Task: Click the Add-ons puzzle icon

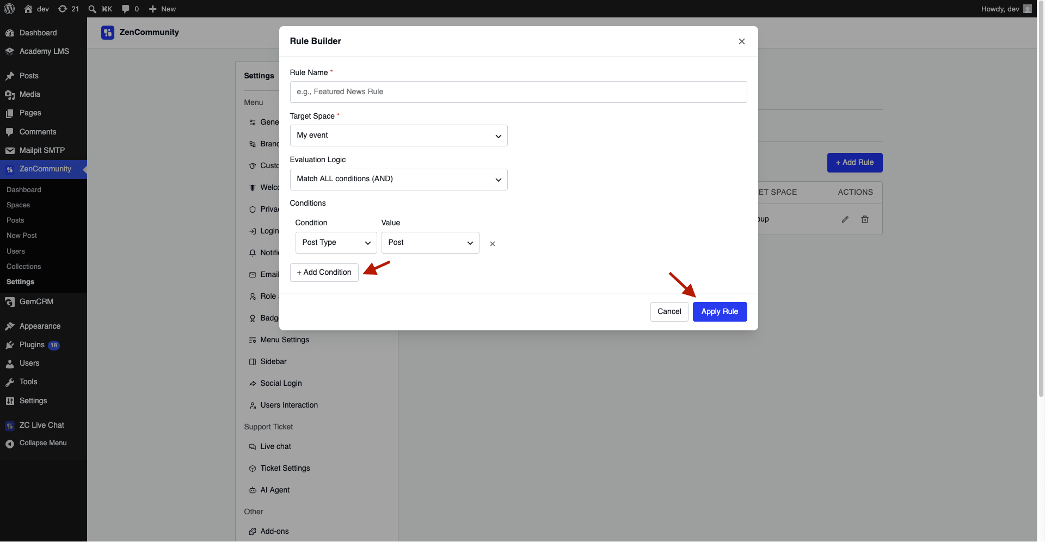Action: click(x=253, y=532)
